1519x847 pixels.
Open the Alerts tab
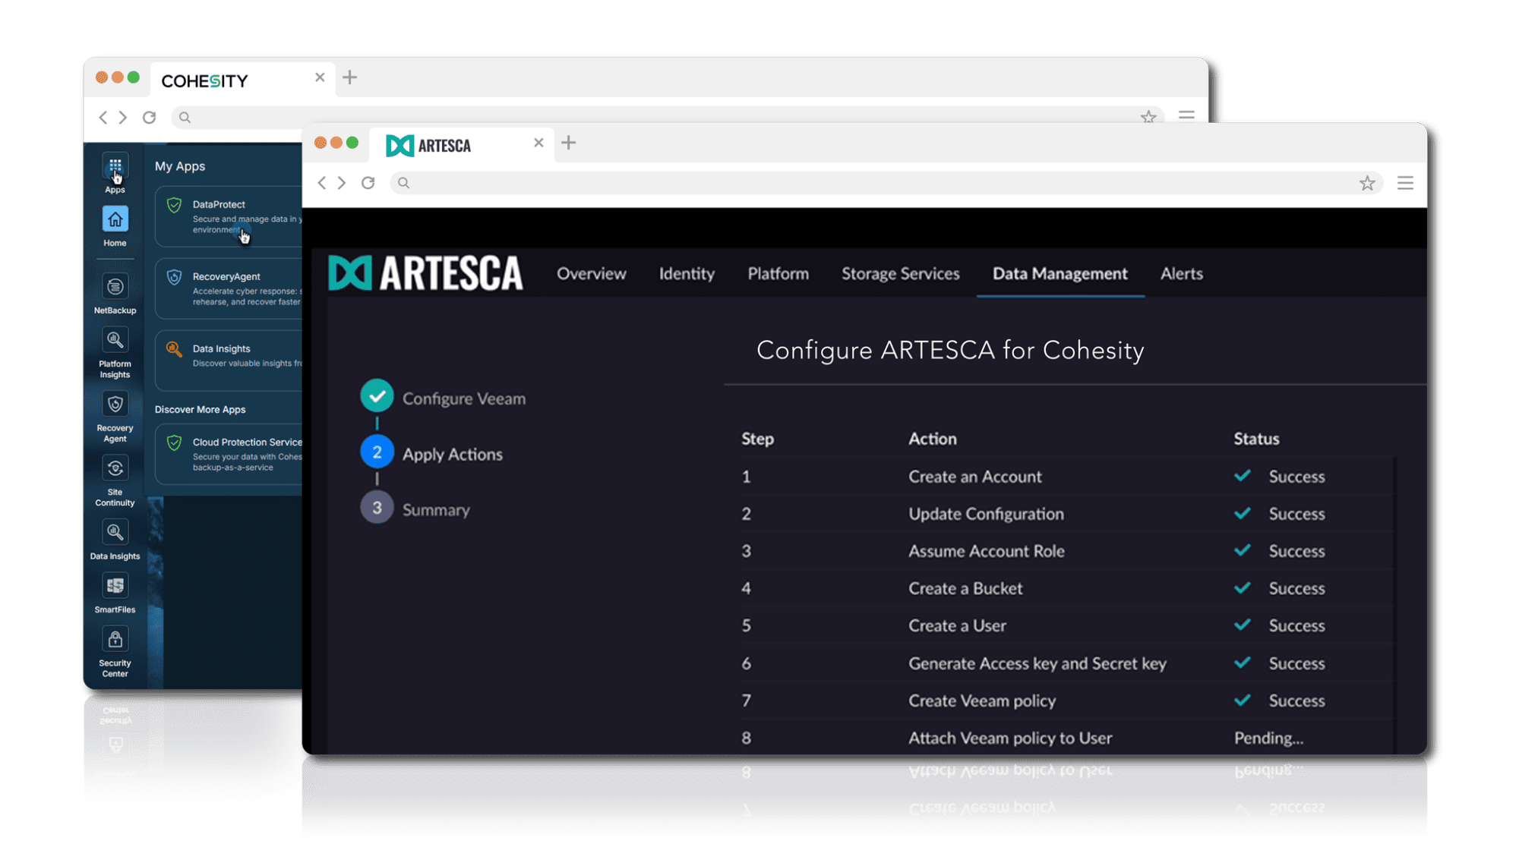point(1181,274)
